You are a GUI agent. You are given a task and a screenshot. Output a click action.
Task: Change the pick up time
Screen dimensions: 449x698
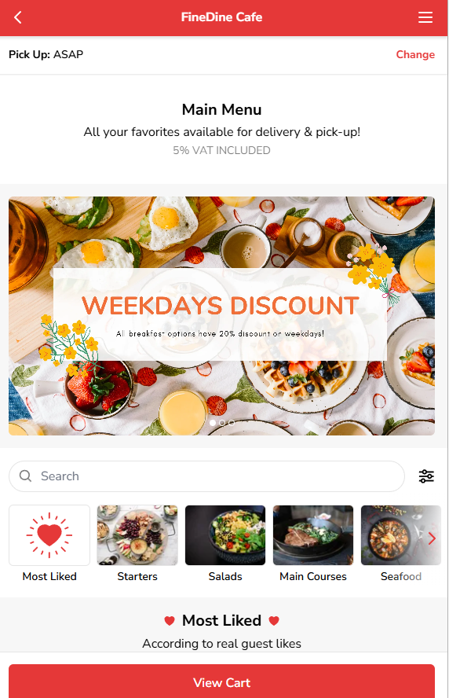(415, 54)
